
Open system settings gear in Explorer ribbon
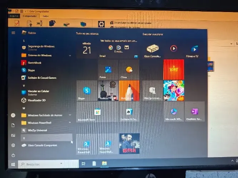[x=101, y=24]
